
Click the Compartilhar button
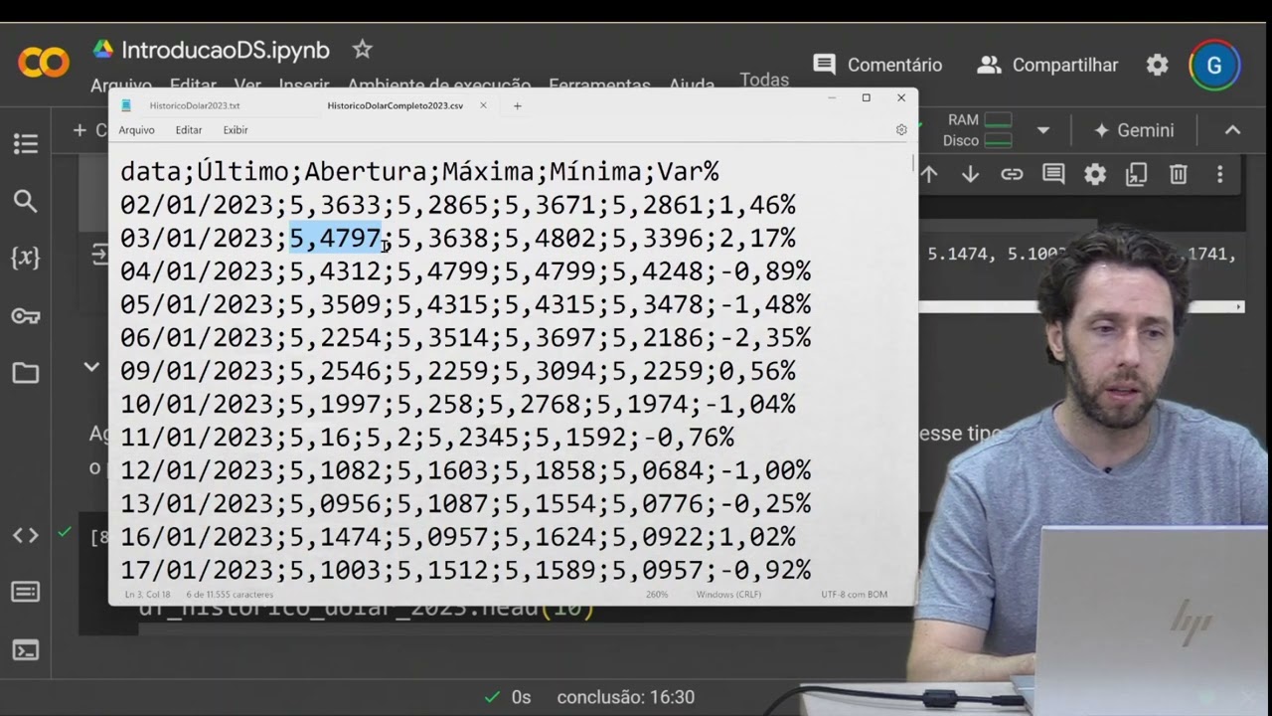click(x=1047, y=65)
